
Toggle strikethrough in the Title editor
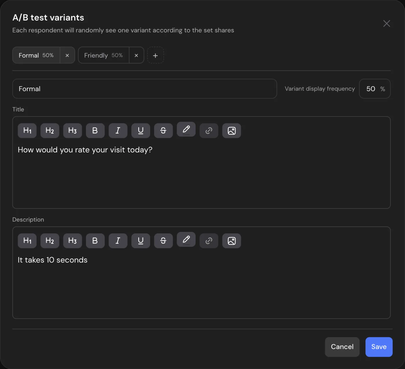[x=163, y=131]
